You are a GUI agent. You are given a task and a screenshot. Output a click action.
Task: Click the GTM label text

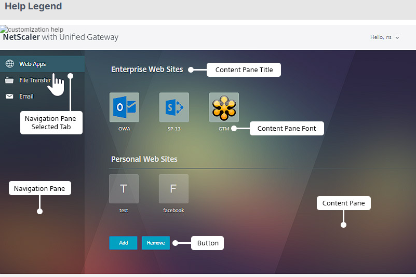click(224, 129)
